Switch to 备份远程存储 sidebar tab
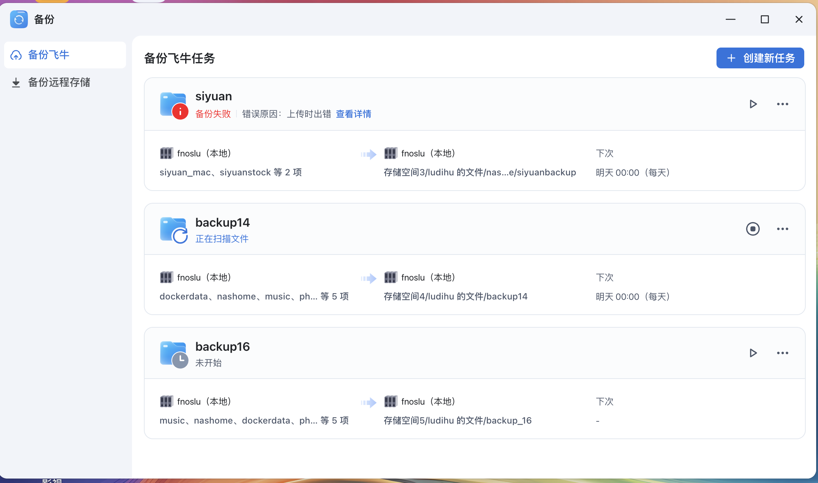 click(59, 82)
